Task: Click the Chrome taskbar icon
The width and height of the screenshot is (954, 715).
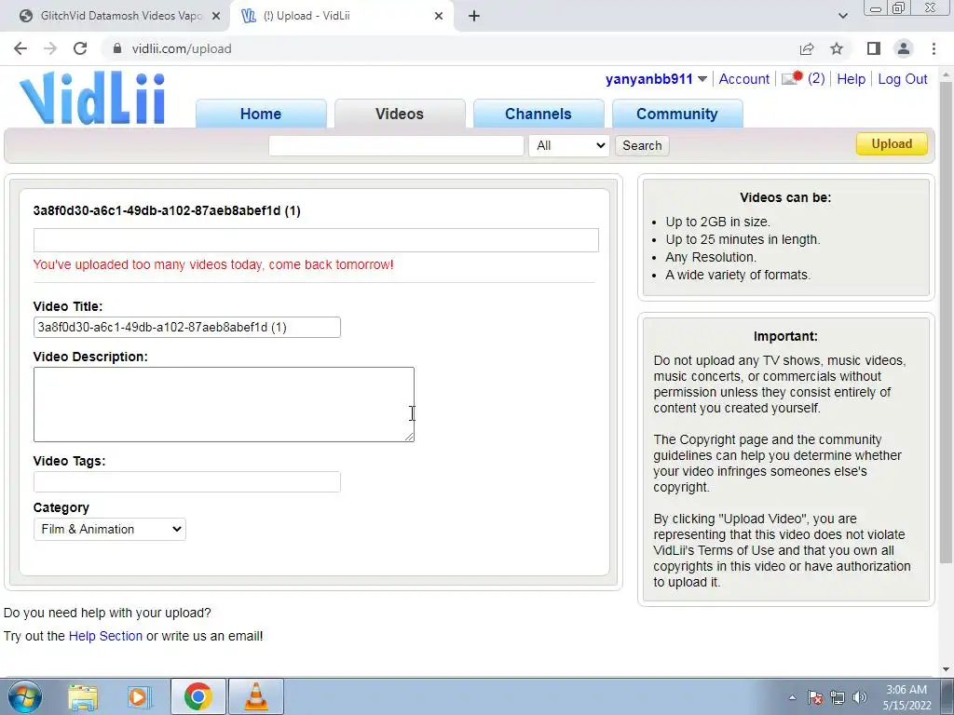Action: coord(198,696)
